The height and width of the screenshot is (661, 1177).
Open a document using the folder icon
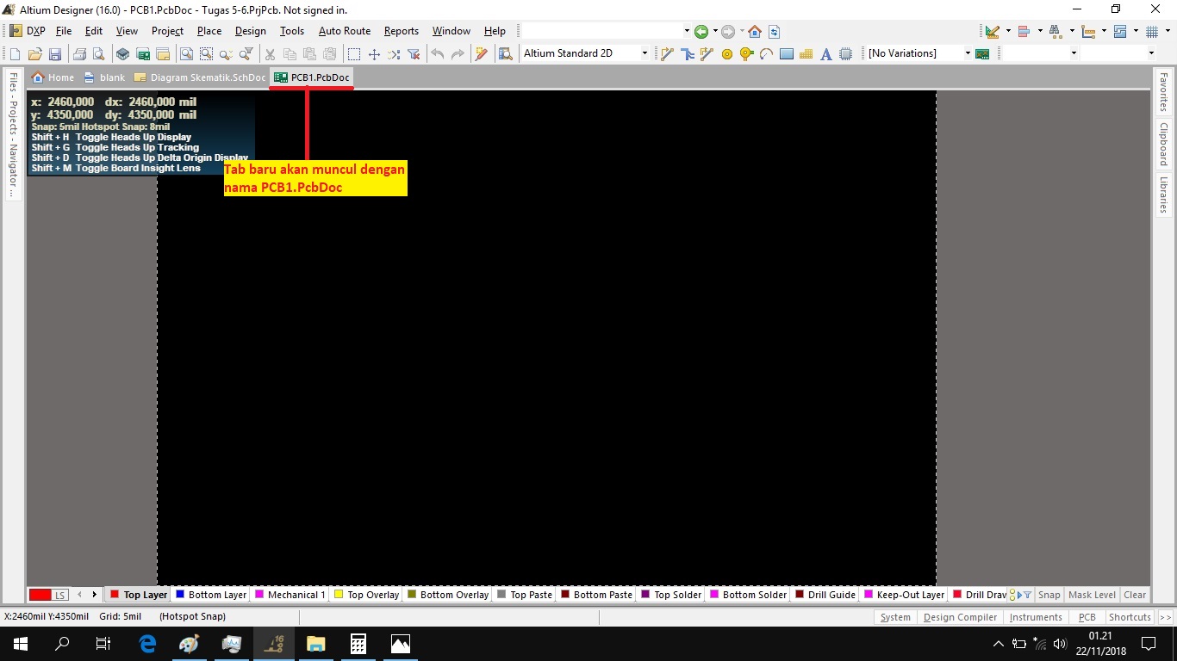tap(34, 53)
